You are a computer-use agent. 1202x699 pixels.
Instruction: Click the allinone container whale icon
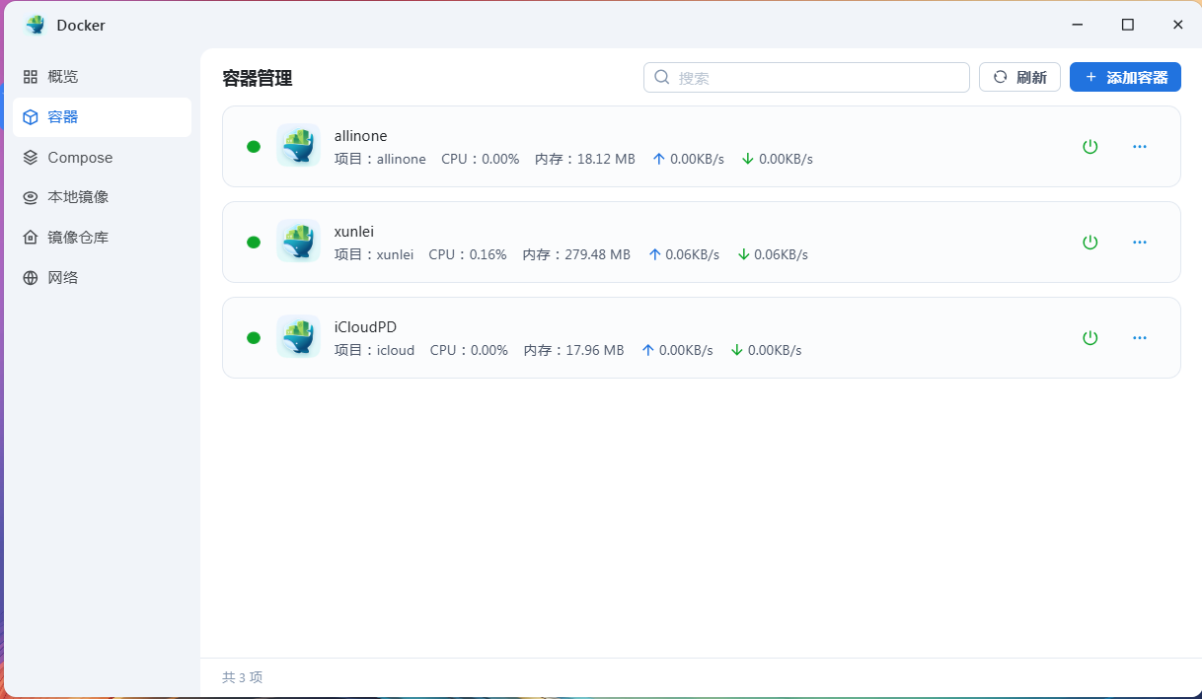(298, 146)
